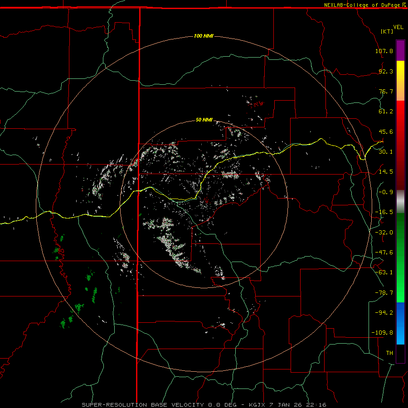Screen dimensions: 408x408
Task: Click the -16.5 value on velocity scale
Action: (384, 212)
